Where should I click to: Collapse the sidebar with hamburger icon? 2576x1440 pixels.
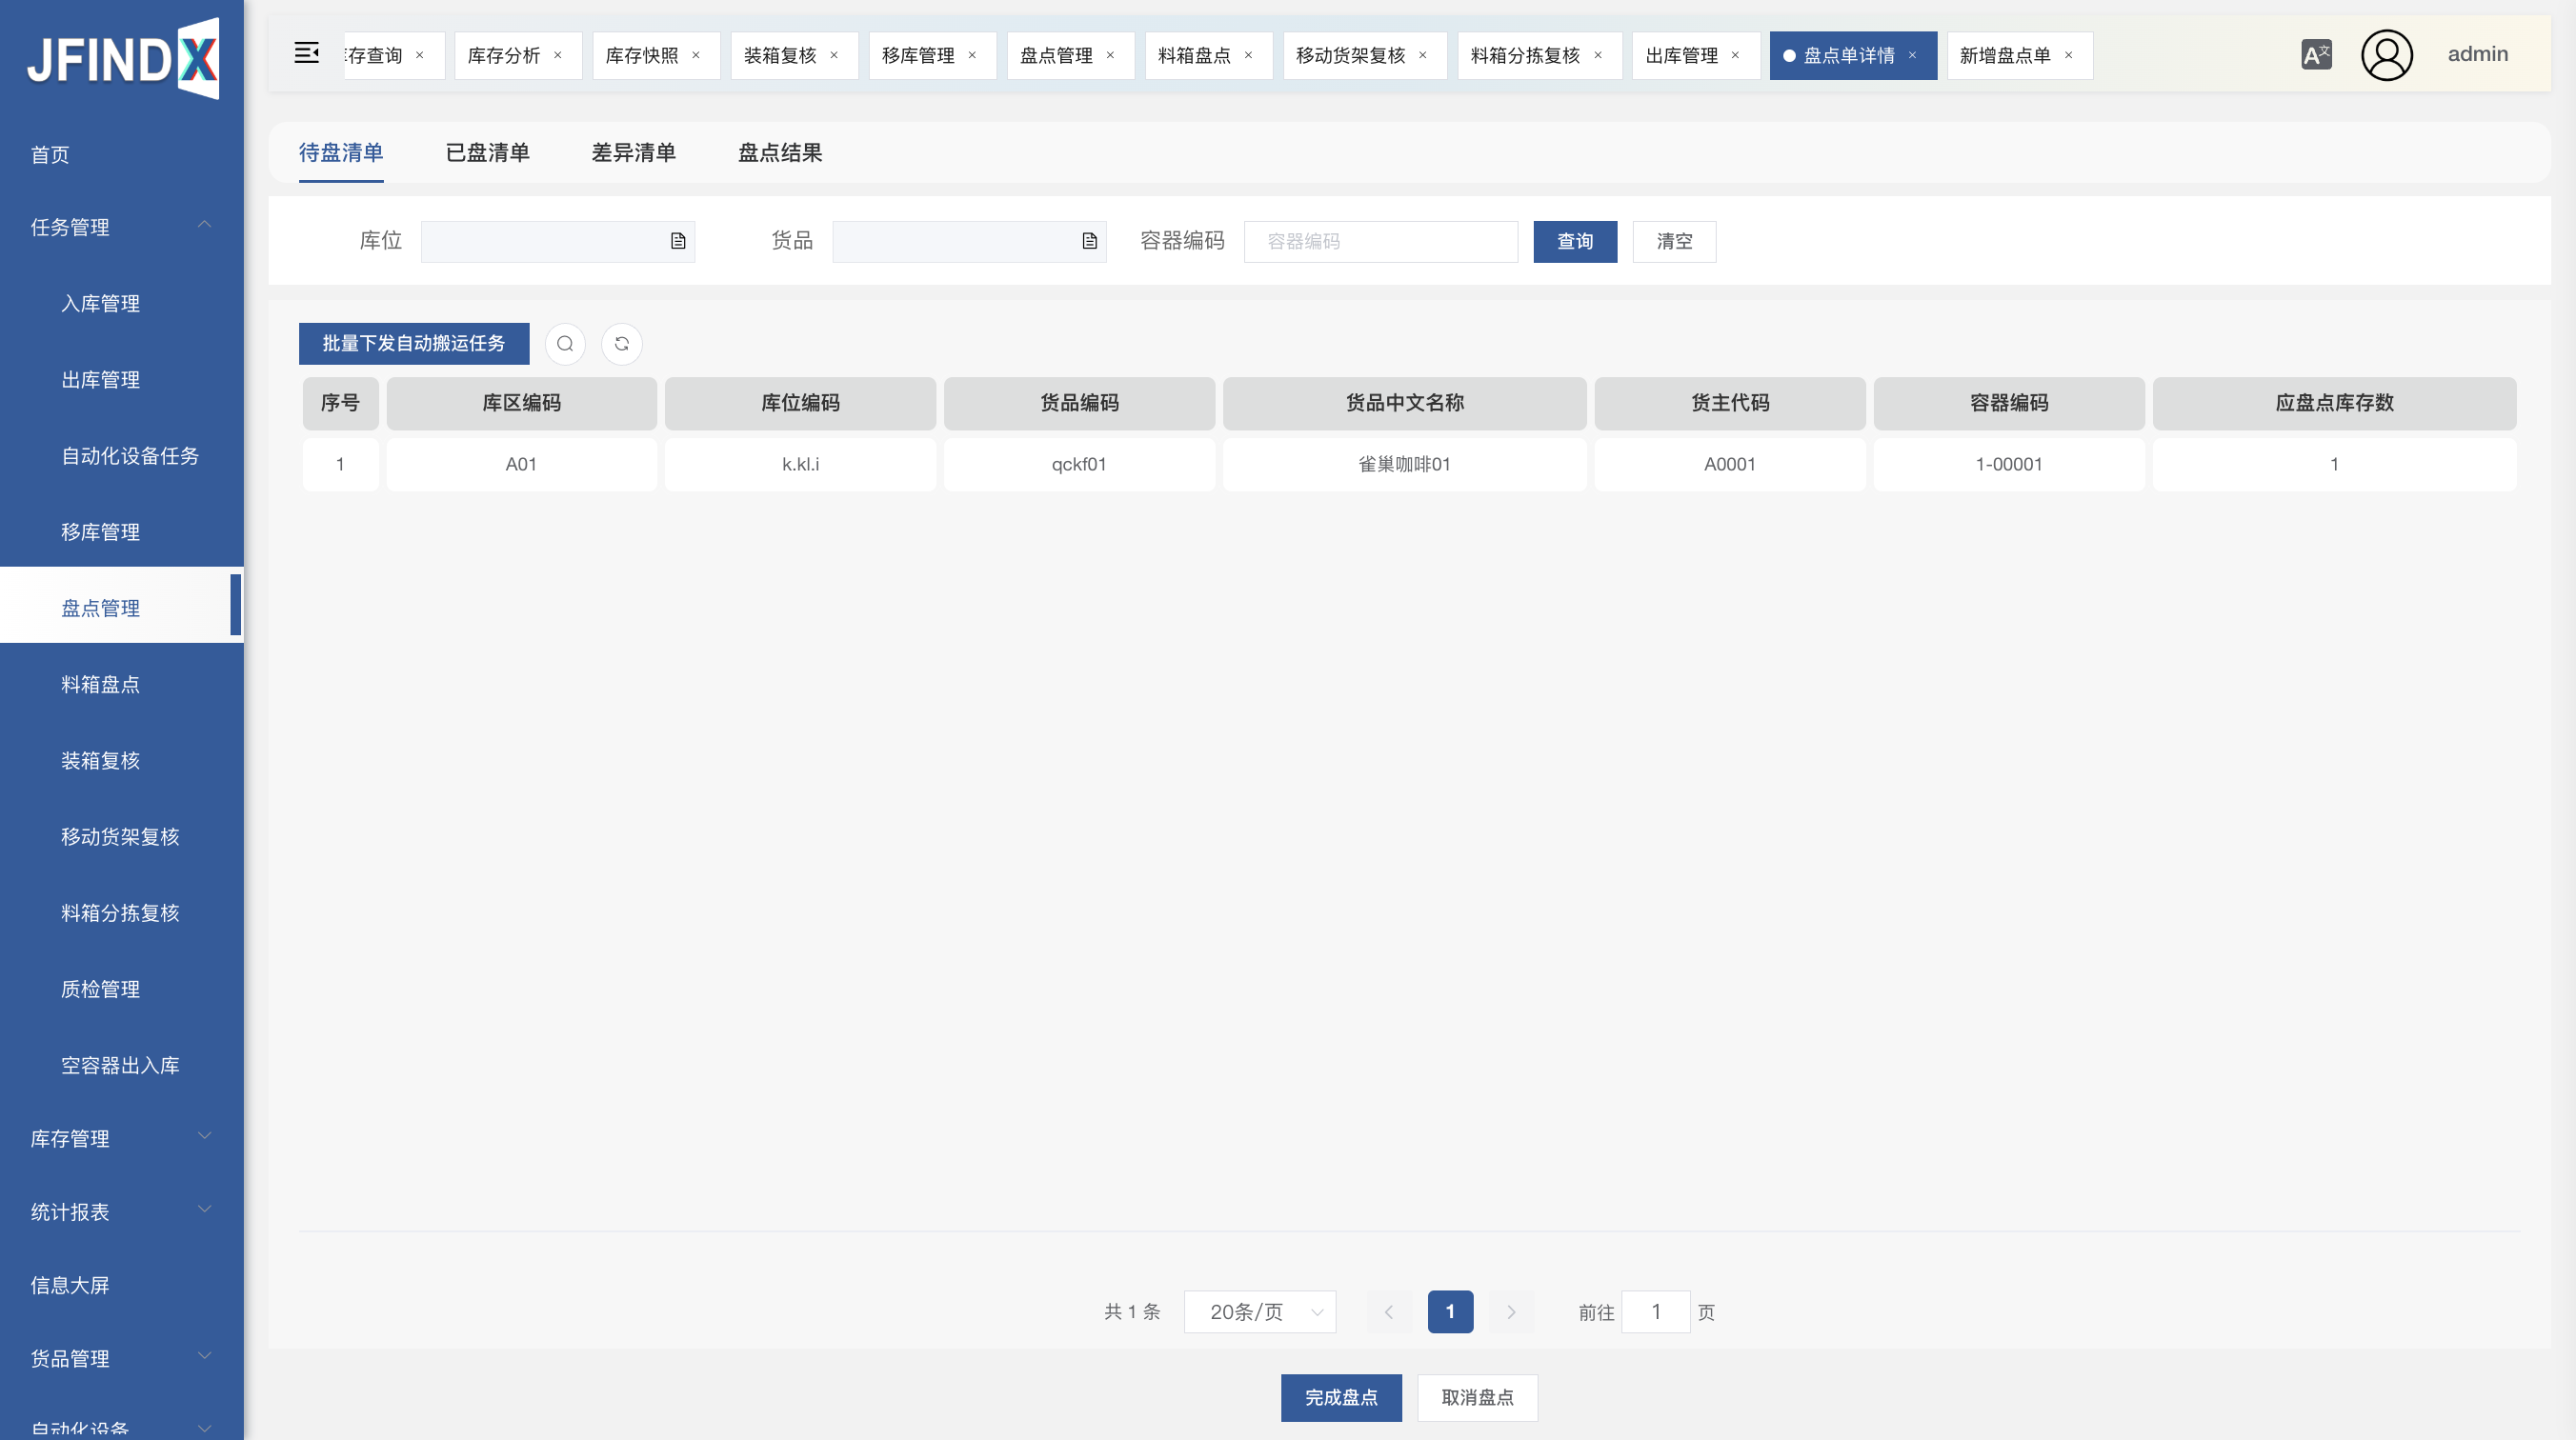[306, 53]
